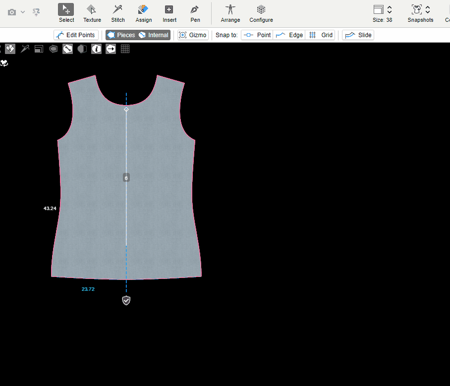Toggle the grid display icon
This screenshot has width=450, height=386.
[125, 49]
